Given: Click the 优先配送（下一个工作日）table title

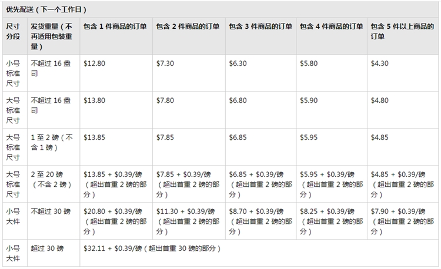Looking at the screenshot, I should (47, 10).
